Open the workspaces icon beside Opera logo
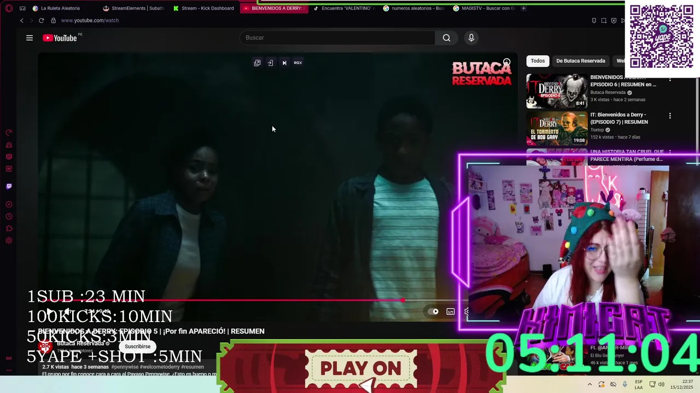Viewport: 700px width, 393px height. point(22,8)
